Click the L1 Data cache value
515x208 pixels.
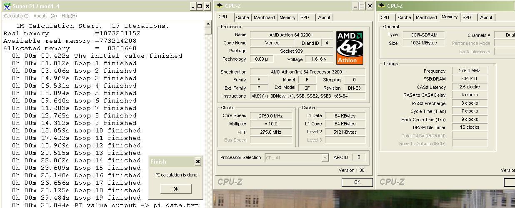pos(345,116)
